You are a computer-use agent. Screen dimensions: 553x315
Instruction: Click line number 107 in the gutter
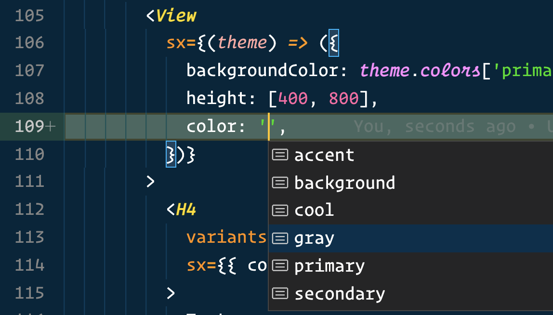point(30,71)
